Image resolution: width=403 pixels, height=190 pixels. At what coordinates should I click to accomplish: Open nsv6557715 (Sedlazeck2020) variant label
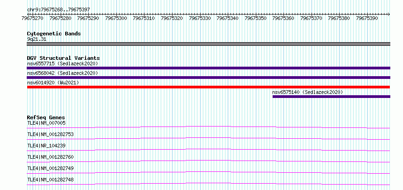(x=62, y=63)
